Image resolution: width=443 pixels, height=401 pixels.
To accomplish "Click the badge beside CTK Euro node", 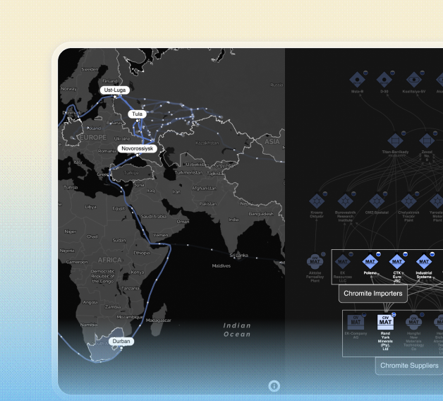I will coord(405,254).
